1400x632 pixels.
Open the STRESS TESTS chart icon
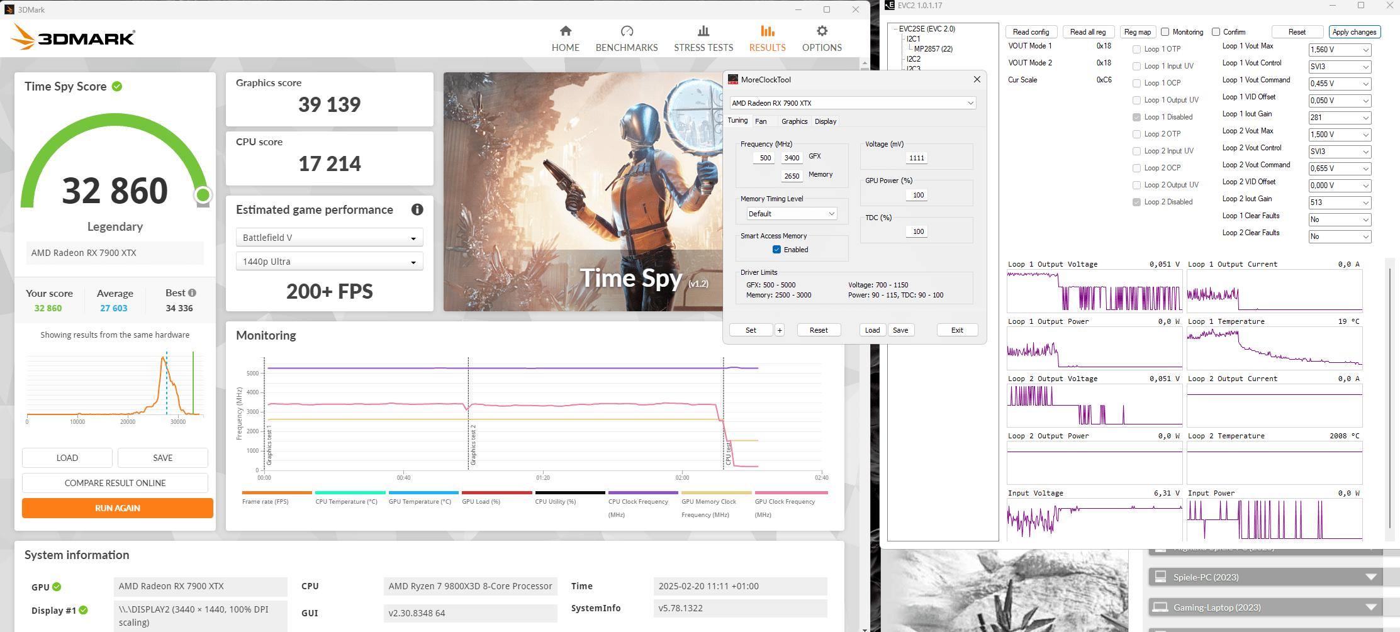[703, 31]
